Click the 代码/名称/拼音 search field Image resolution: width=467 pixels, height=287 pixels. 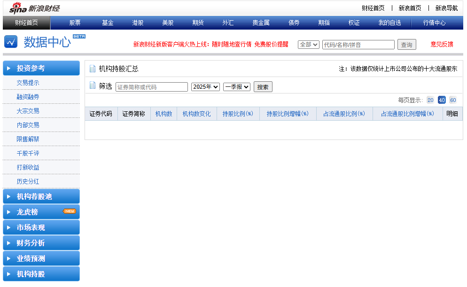358,45
